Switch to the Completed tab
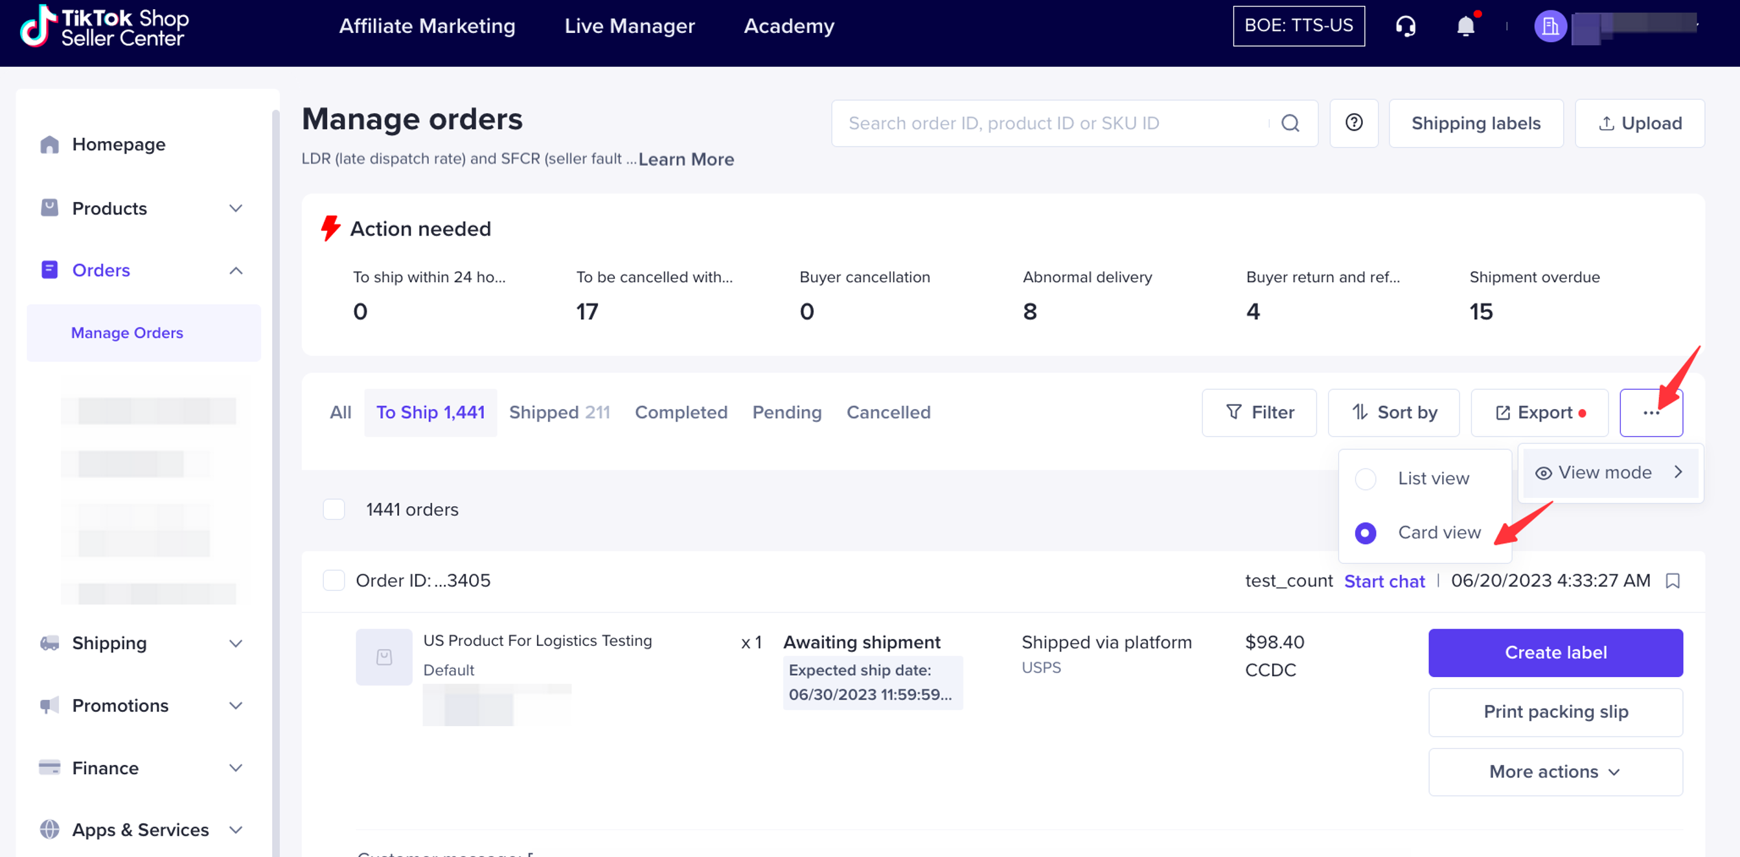The width and height of the screenshot is (1740, 857). (x=681, y=412)
